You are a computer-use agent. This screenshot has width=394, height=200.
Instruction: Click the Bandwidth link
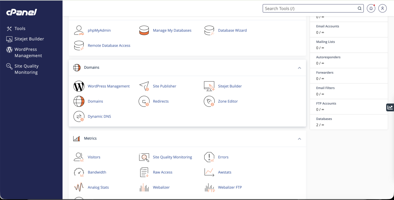click(x=97, y=172)
